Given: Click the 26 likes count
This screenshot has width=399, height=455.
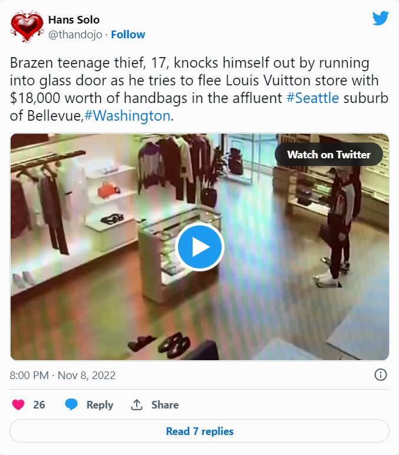Looking at the screenshot, I should (39, 405).
